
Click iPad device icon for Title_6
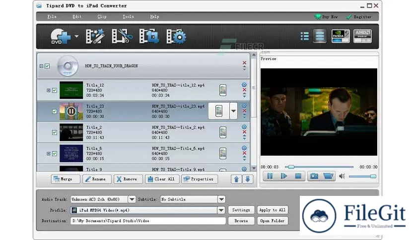(223, 153)
